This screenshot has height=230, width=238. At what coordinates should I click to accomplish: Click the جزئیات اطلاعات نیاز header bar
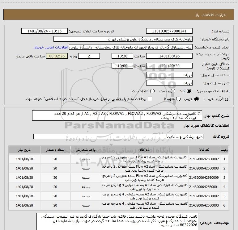click(119, 15)
